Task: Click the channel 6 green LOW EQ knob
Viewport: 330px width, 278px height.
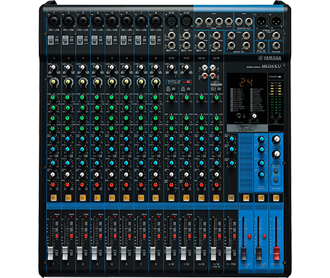Action: click(126, 129)
